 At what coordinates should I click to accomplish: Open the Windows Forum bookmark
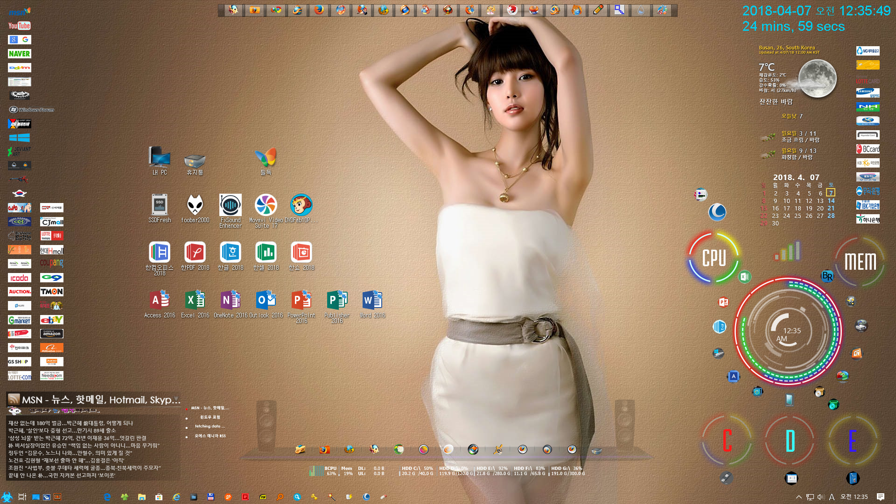(32, 110)
